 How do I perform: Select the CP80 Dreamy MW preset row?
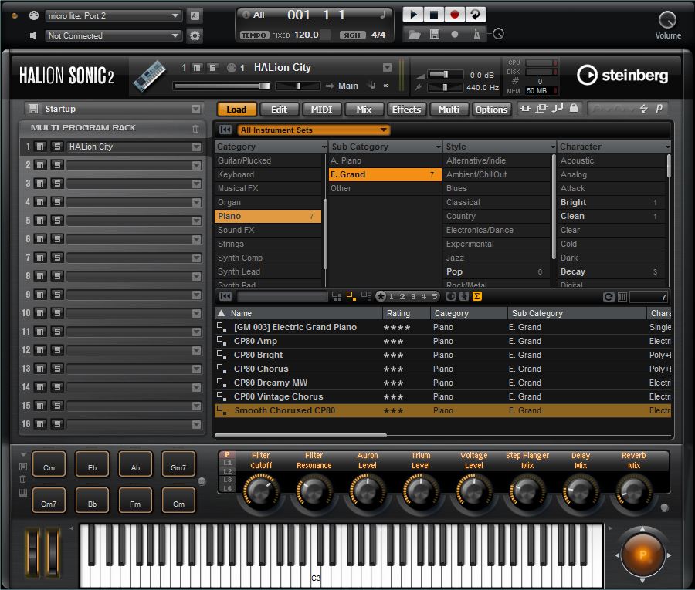point(442,383)
